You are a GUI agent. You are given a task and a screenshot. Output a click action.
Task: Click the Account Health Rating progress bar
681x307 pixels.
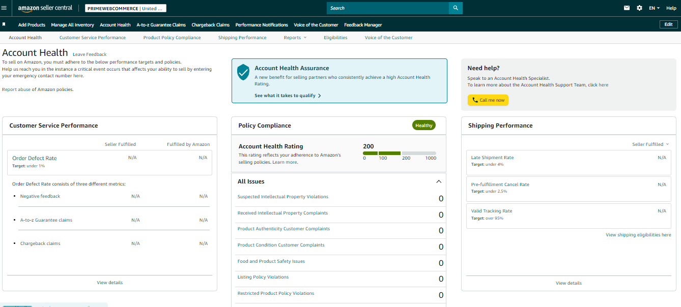[400, 153]
